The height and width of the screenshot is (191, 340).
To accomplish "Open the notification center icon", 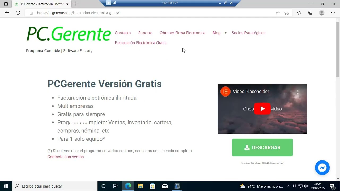I will 332,186.
